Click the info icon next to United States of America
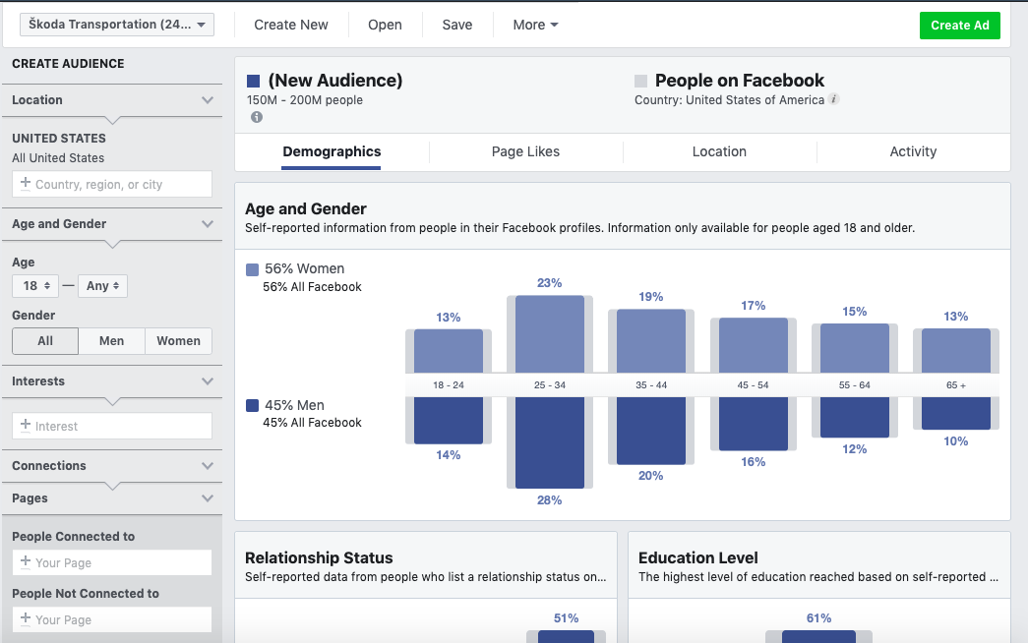 pos(833,99)
